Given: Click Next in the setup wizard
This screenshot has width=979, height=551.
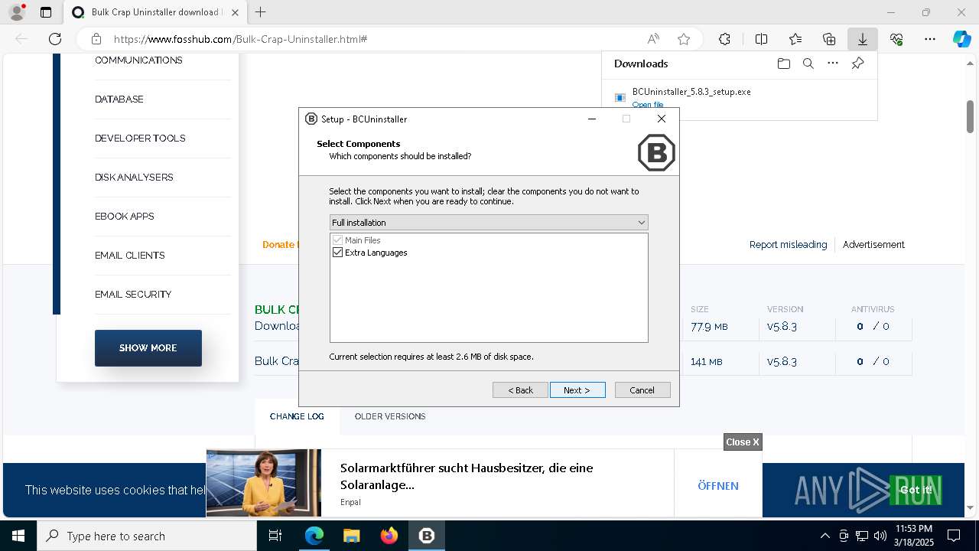Looking at the screenshot, I should 577,390.
